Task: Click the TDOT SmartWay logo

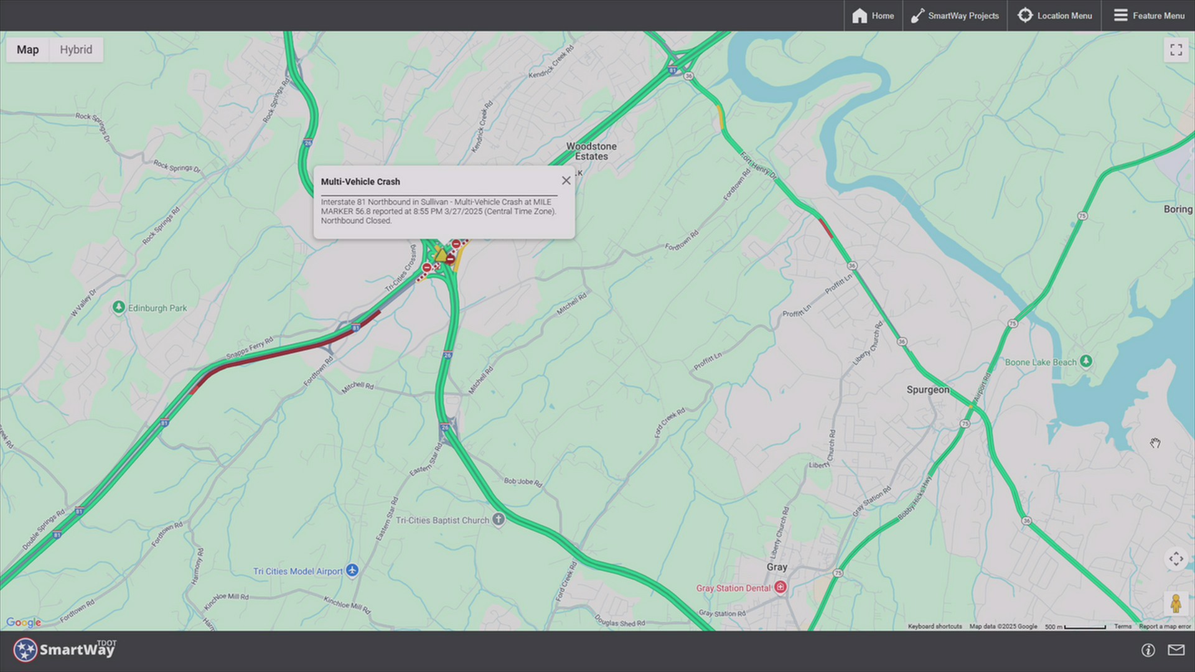Action: click(x=65, y=650)
